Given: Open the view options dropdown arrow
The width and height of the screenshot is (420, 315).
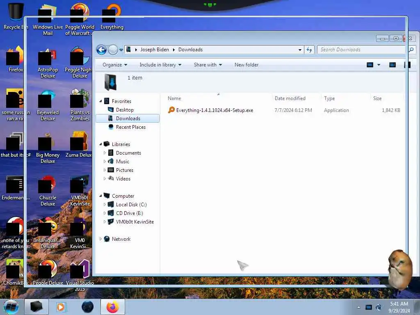Looking at the screenshot, I should pyautogui.click(x=379, y=65).
